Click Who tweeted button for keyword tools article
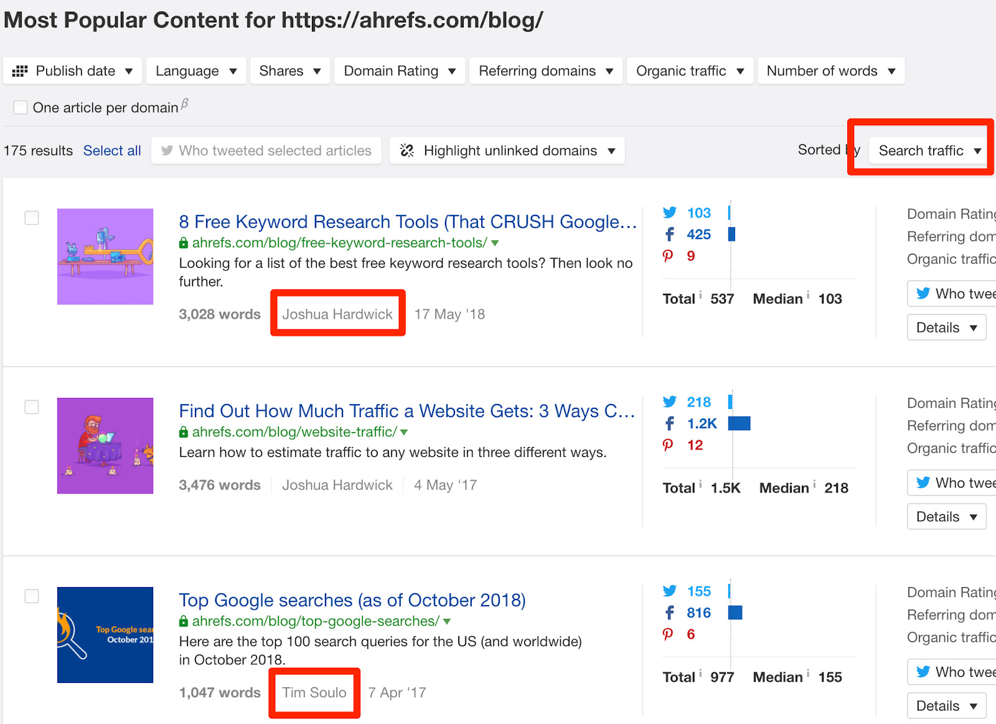This screenshot has height=724, width=996. click(952, 294)
